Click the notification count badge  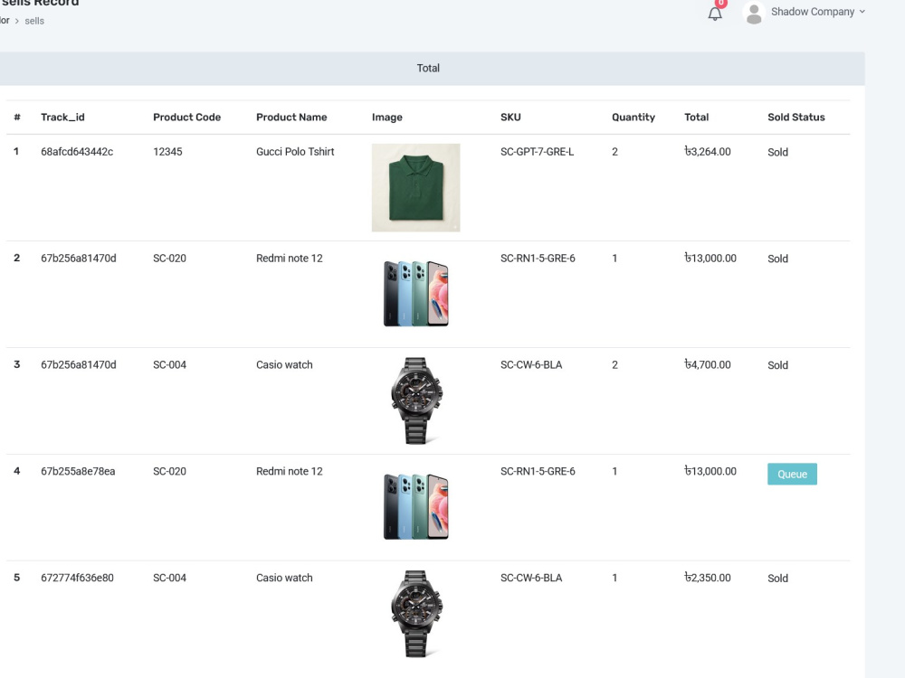720,3
